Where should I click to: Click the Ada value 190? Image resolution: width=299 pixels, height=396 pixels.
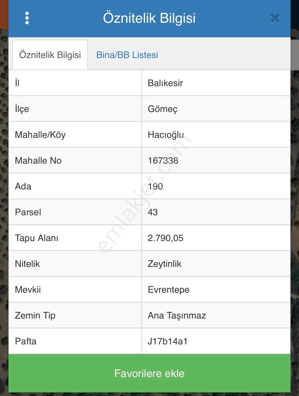[x=155, y=186]
